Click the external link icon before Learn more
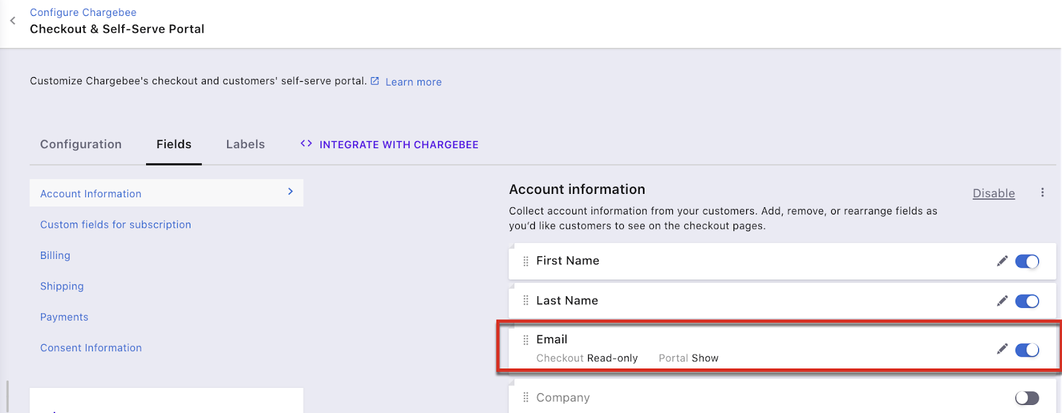The width and height of the screenshot is (1062, 413). point(375,81)
